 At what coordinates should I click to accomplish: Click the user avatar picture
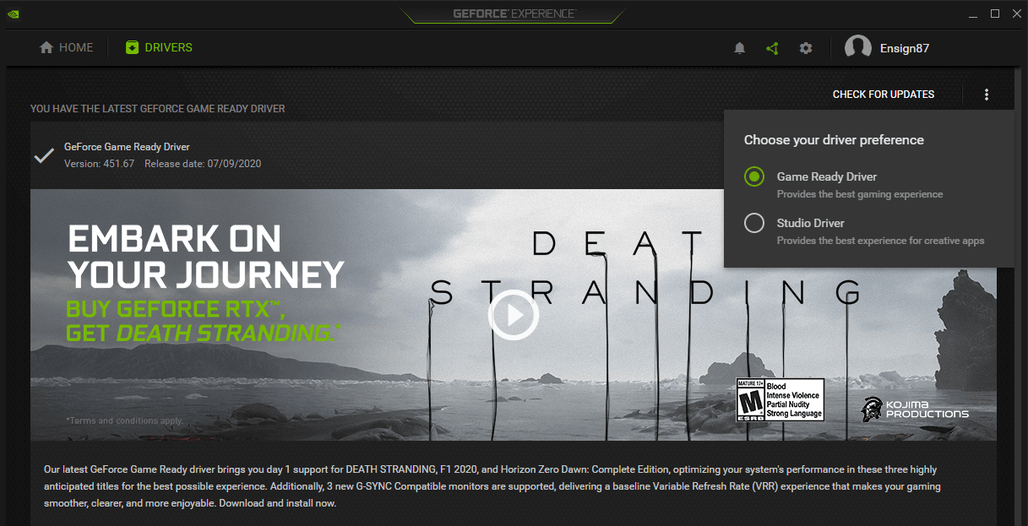click(x=858, y=48)
